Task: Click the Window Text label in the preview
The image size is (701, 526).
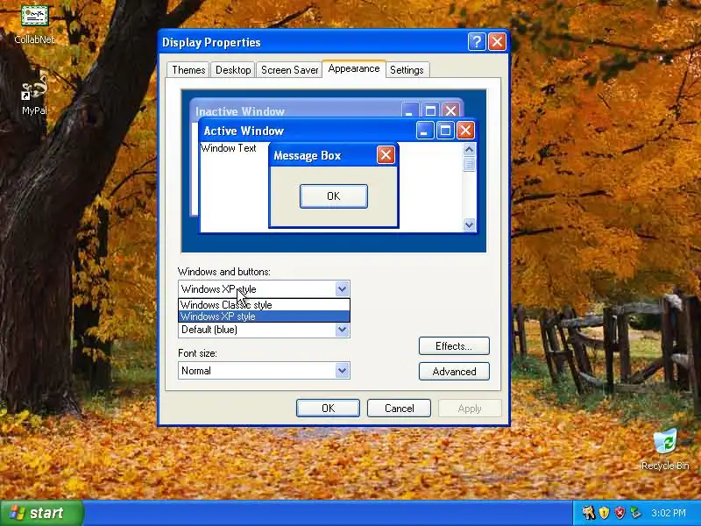Action: click(x=228, y=148)
